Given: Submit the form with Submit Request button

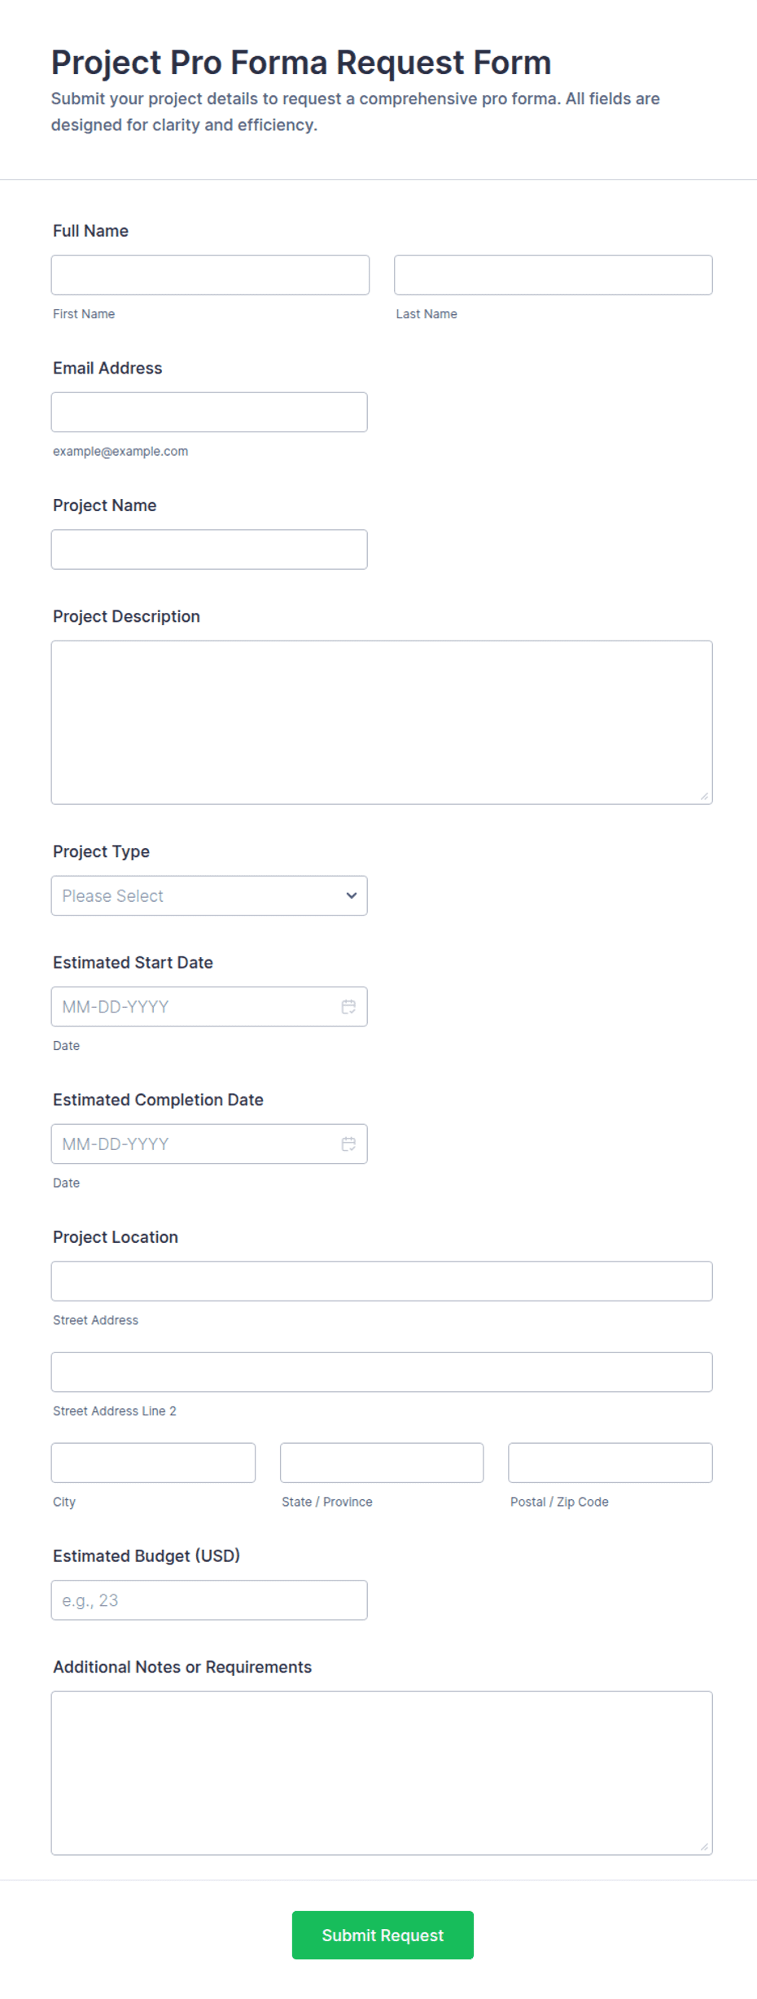Looking at the screenshot, I should (x=383, y=1935).
